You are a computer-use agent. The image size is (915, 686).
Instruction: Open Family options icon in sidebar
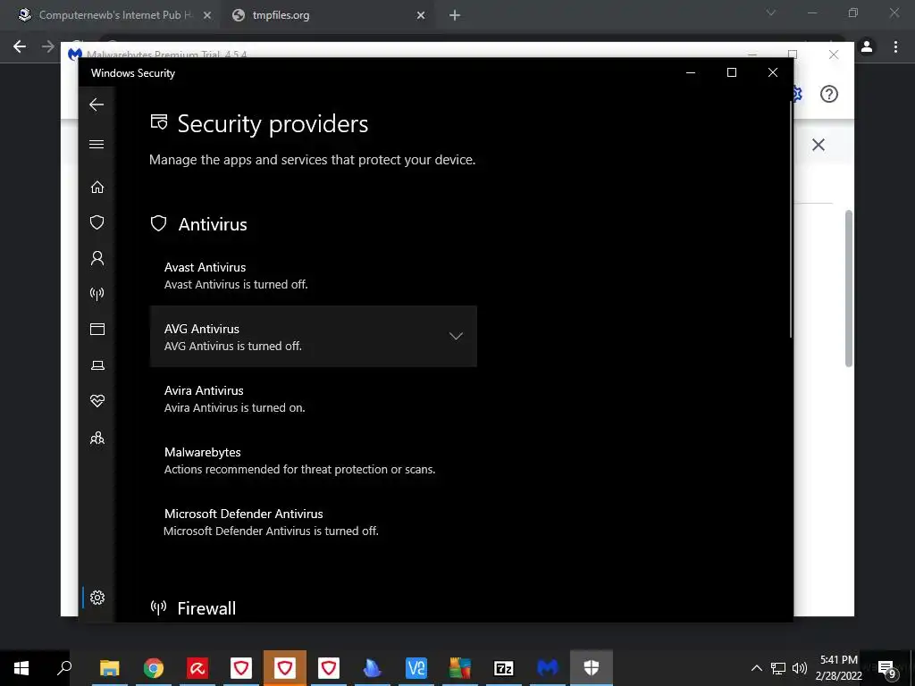pyautogui.click(x=97, y=438)
